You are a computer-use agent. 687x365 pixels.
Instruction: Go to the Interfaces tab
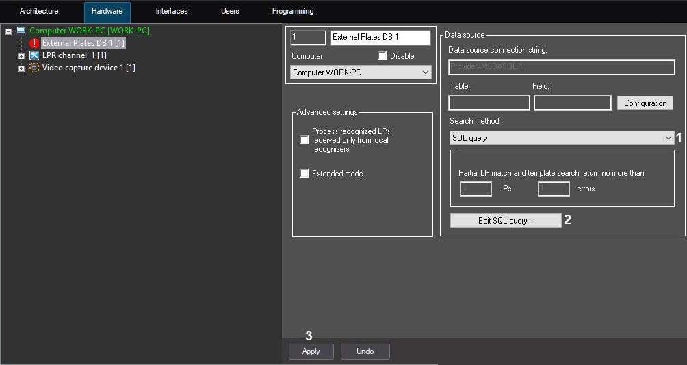click(171, 12)
